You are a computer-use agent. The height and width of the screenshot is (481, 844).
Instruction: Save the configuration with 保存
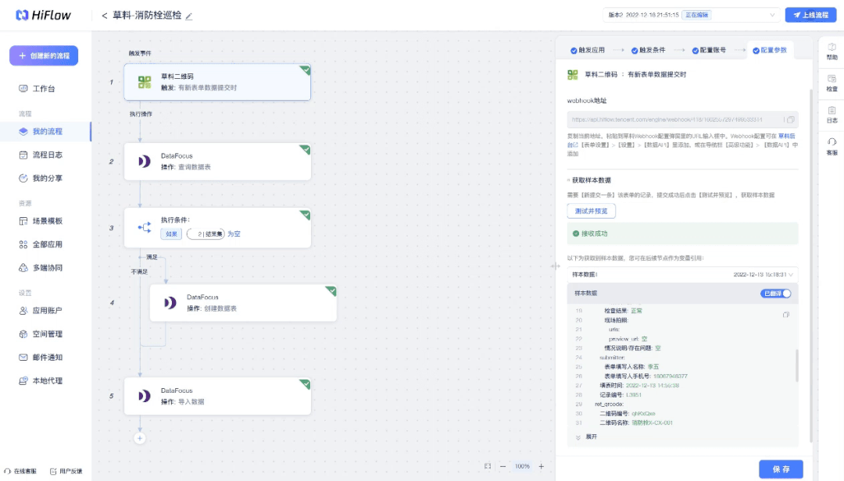click(x=781, y=469)
